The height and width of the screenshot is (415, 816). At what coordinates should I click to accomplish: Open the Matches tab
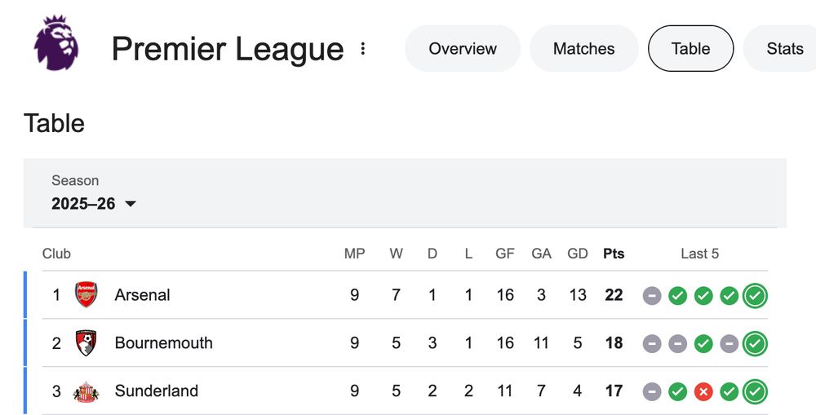[x=583, y=49]
